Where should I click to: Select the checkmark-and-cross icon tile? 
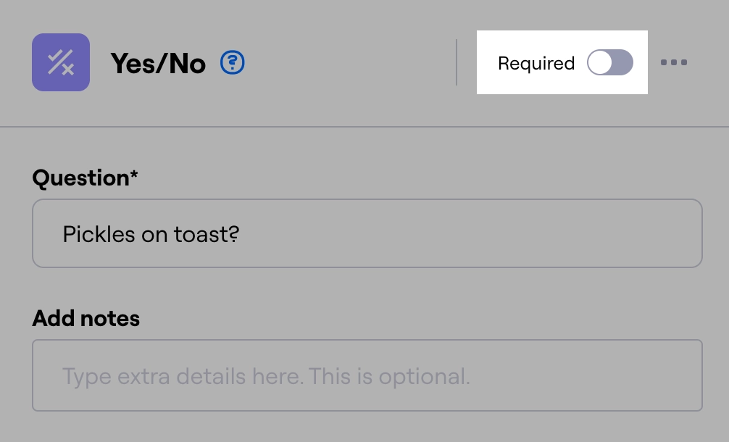click(61, 62)
